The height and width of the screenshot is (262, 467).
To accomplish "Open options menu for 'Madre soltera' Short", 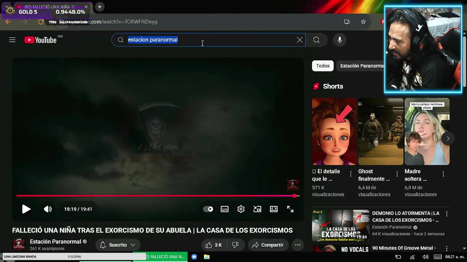I will [x=443, y=174].
